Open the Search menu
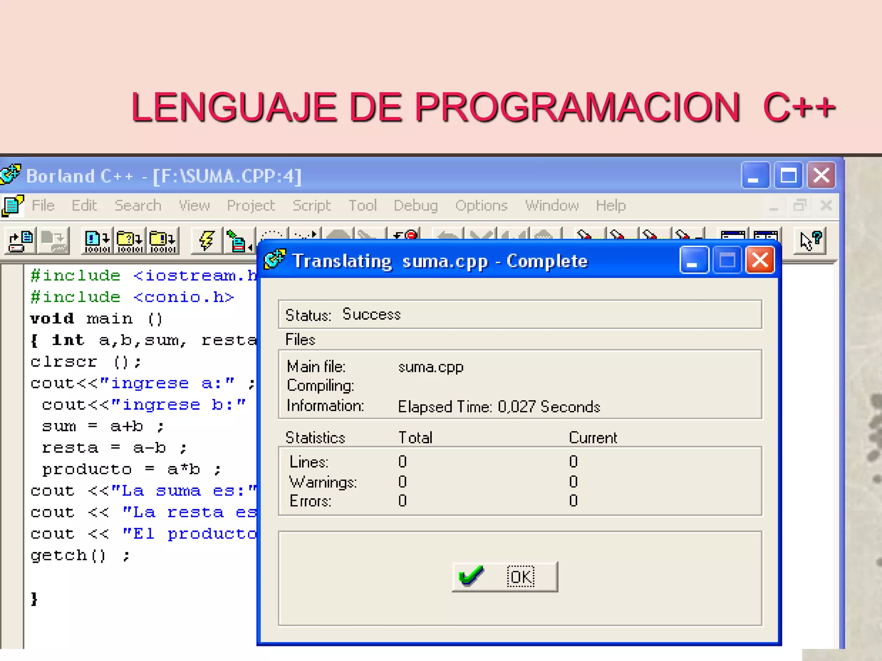The width and height of the screenshot is (882, 661). pyautogui.click(x=138, y=206)
